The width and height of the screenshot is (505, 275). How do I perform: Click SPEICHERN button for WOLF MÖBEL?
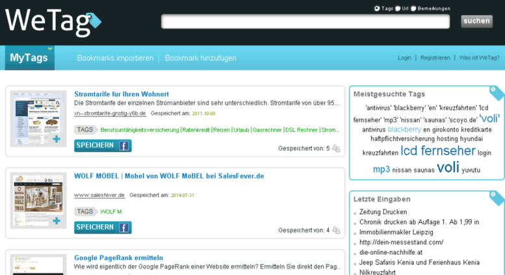[103, 228]
